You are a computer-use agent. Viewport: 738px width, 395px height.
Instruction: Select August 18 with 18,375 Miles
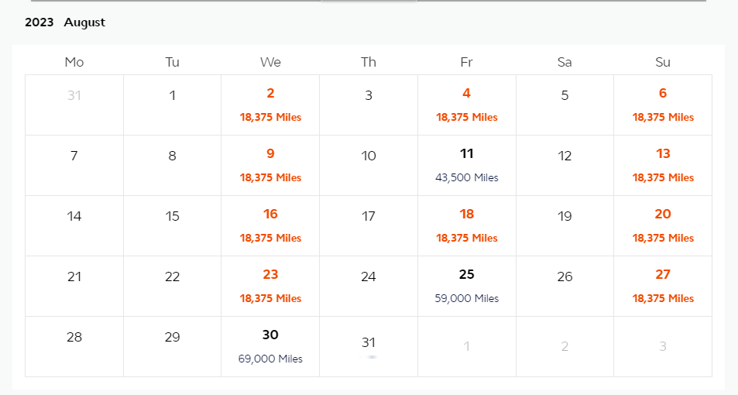466,225
